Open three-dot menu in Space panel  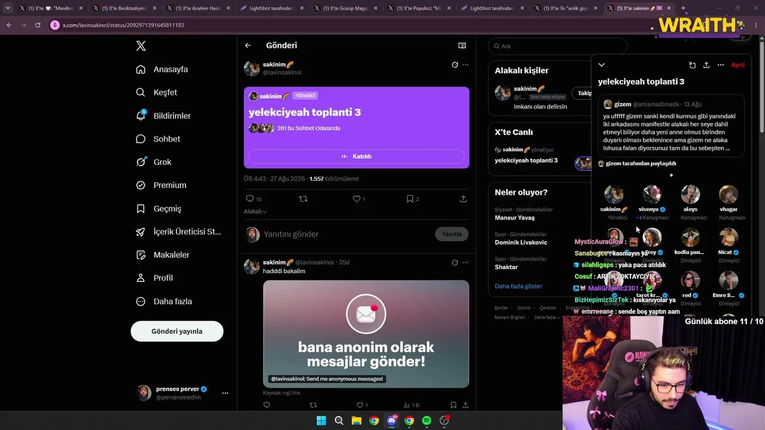(x=721, y=64)
